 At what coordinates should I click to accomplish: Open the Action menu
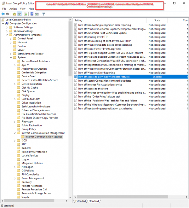(13, 9)
